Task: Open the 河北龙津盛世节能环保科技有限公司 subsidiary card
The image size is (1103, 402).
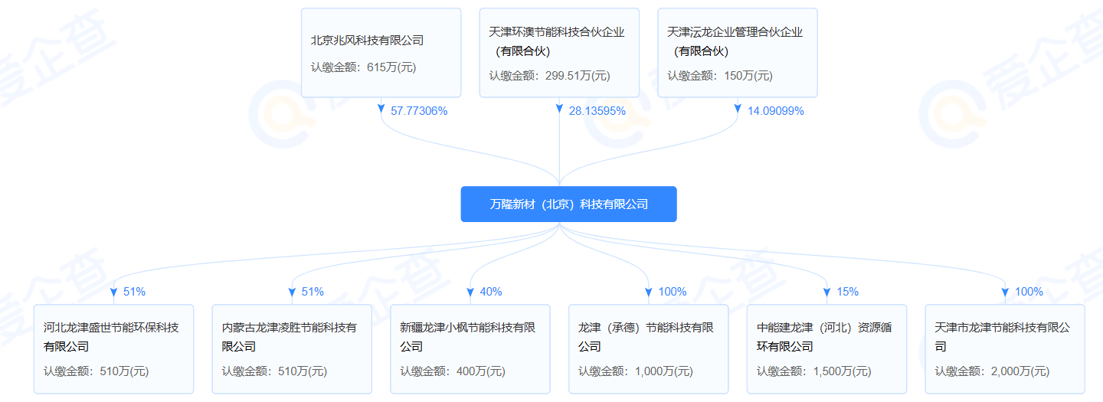Action: (113, 348)
